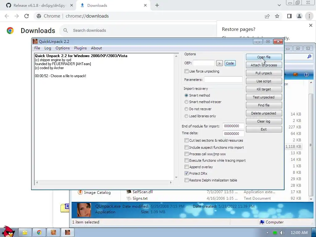Select Signs.txt in Explorer file list
Viewport: 316px width, 237px height.
point(140,198)
